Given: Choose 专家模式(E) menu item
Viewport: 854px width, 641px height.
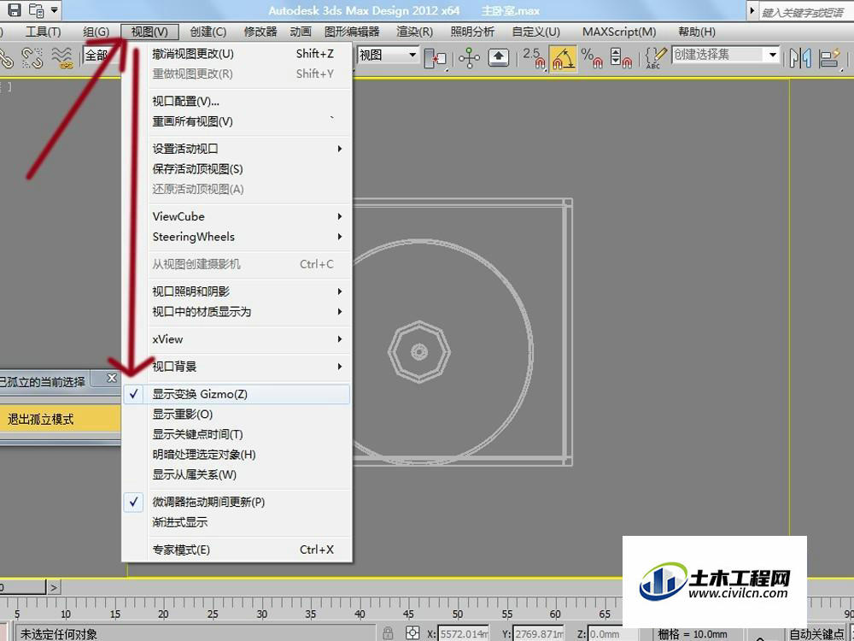Looking at the screenshot, I should (237, 550).
